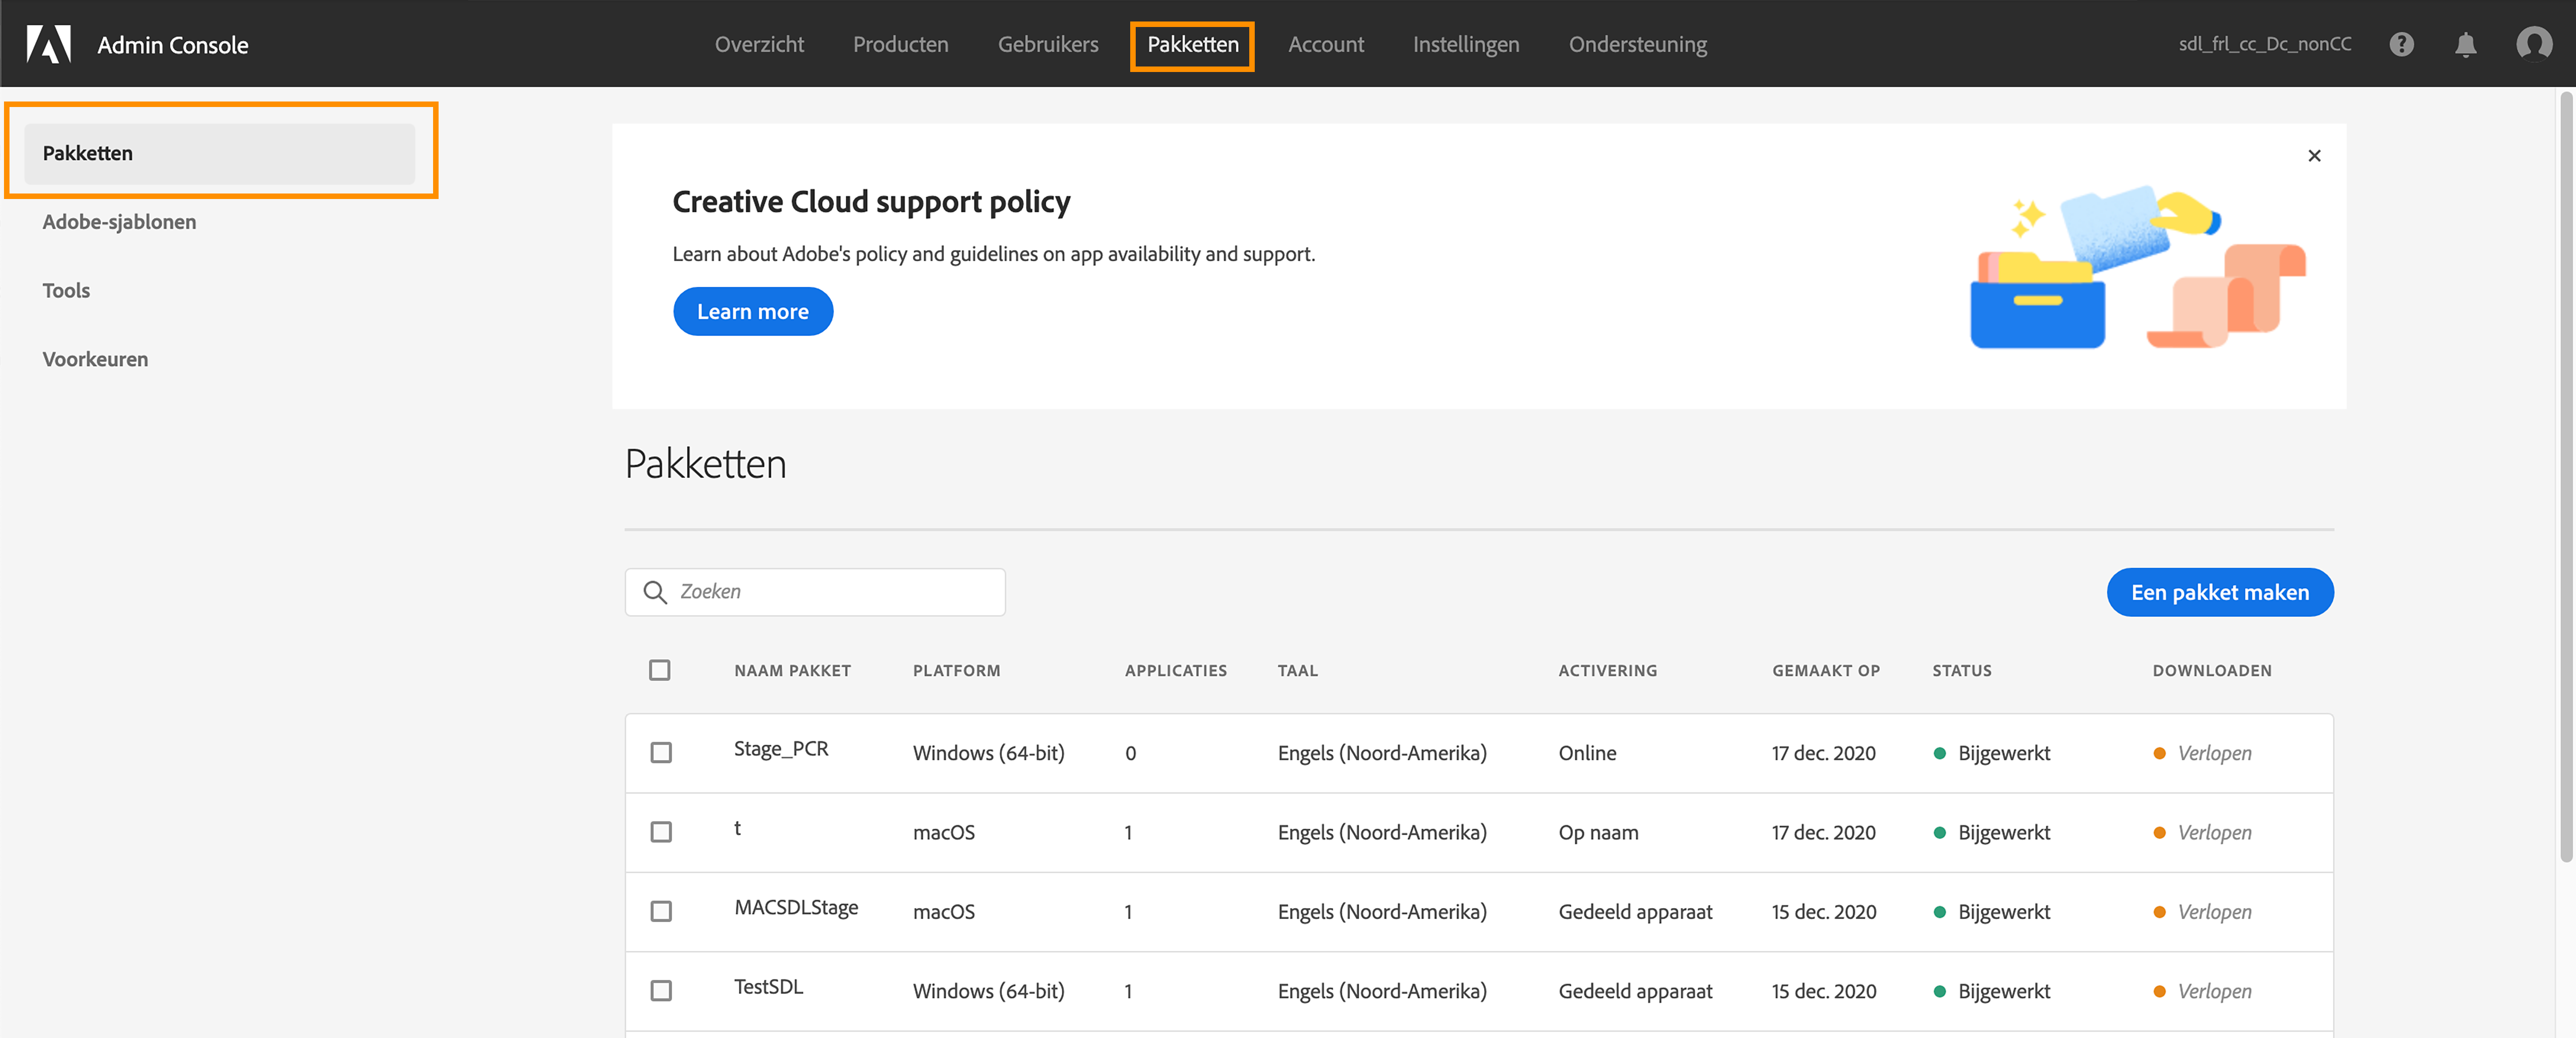Open the Gebruikers tab

(x=1047, y=44)
